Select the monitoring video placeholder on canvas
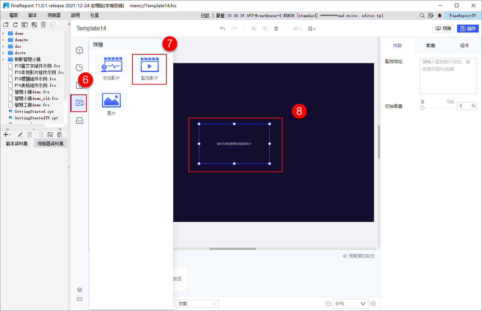The image size is (482, 311). tap(234, 144)
